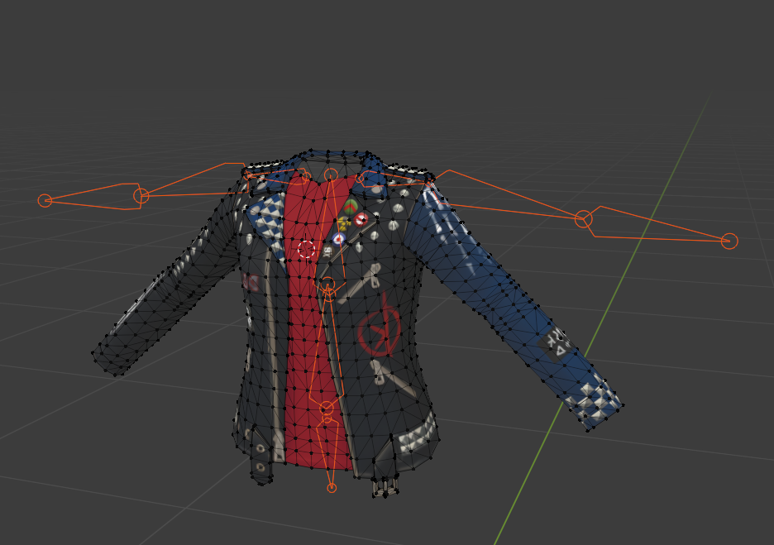
Task: Click the checkered left lapel of the jacket
Action: tap(269, 218)
